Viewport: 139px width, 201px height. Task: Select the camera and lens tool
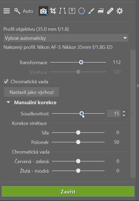43,11
